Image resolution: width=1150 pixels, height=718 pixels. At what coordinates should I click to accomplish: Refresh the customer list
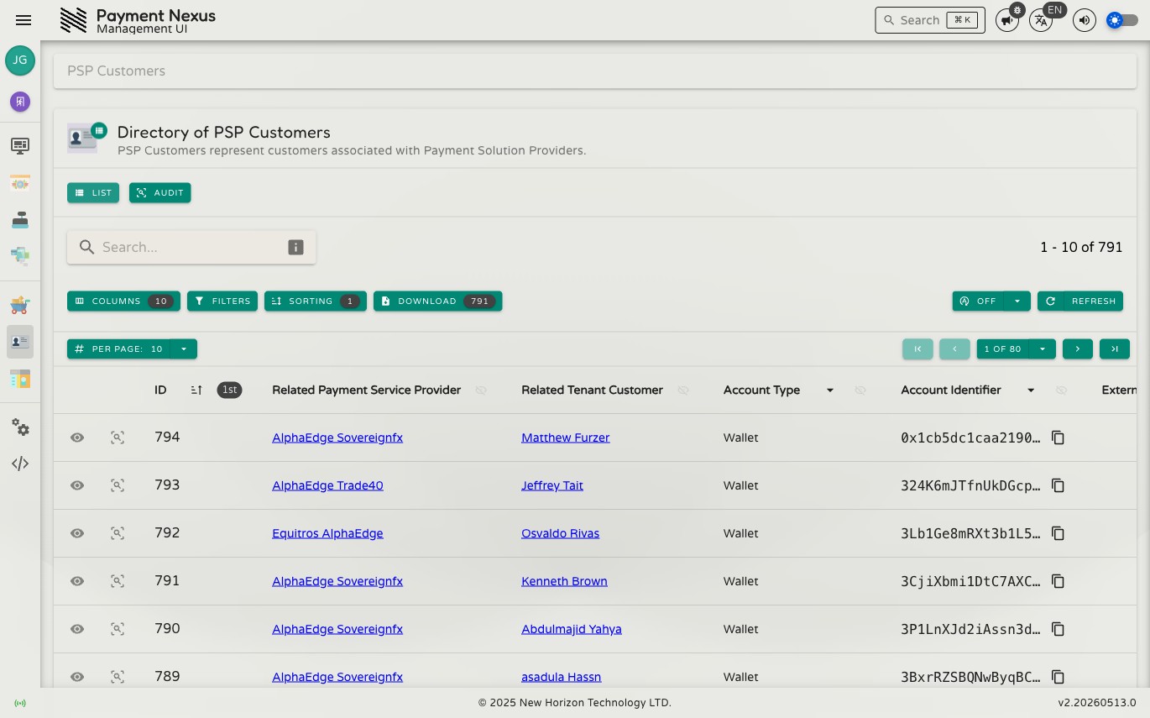(1080, 301)
